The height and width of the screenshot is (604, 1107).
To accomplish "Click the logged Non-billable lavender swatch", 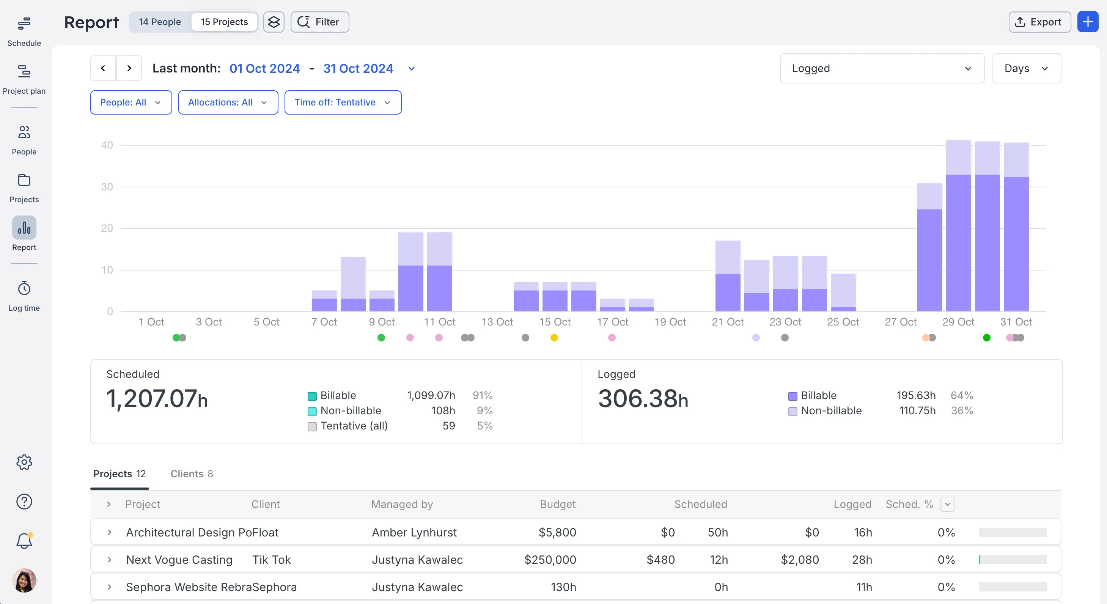I will (793, 411).
